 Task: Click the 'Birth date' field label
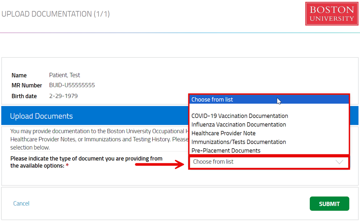click(x=24, y=96)
